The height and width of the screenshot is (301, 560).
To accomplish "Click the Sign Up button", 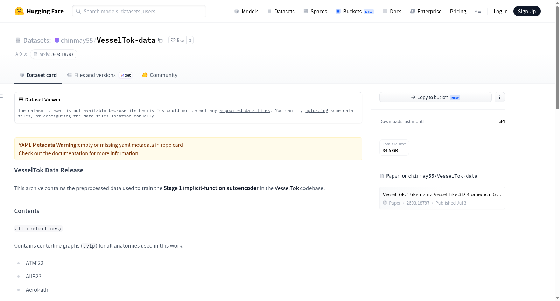I will [x=527, y=11].
